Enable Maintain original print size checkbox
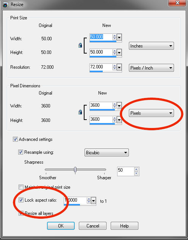This screenshot has width=188, height=240. tap(21, 187)
